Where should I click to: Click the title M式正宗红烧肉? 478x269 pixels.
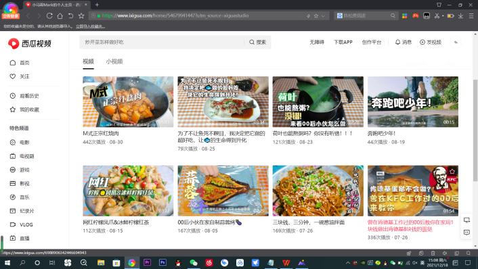point(101,133)
